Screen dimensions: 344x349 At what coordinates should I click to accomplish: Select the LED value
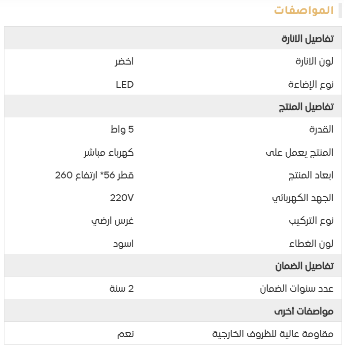coord(125,84)
